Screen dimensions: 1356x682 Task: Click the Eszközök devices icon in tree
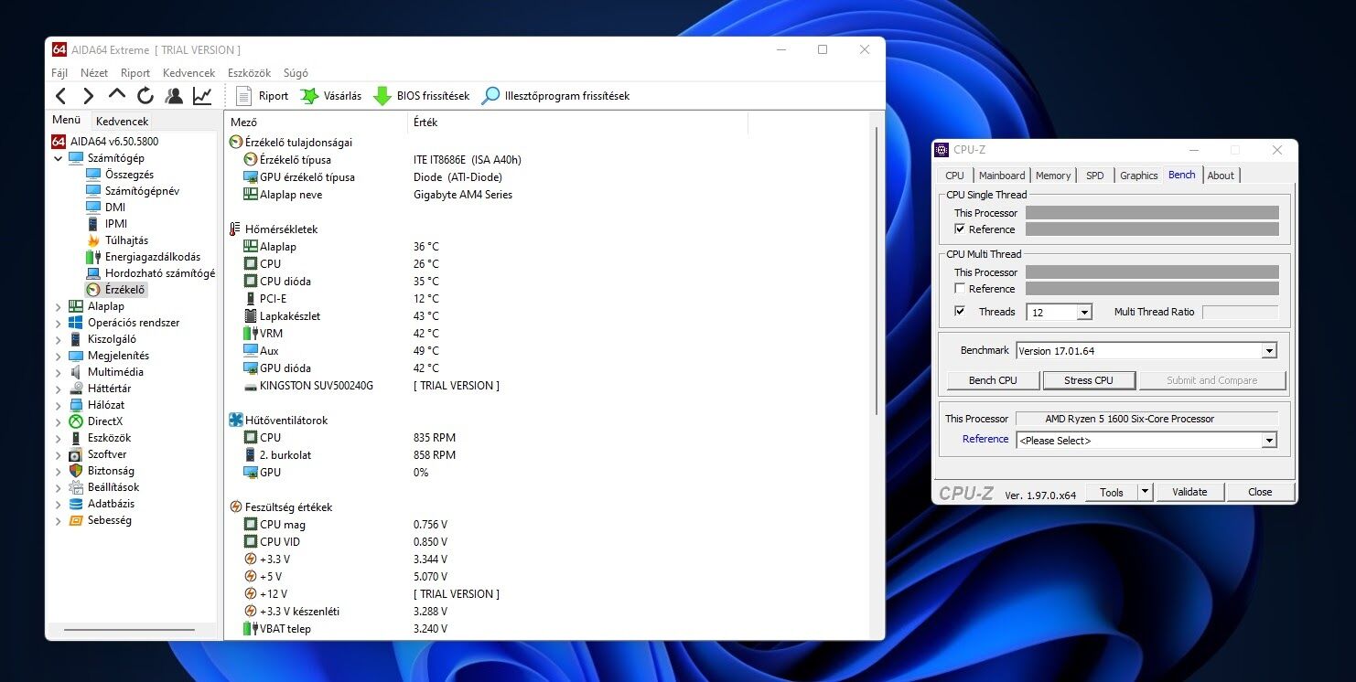pos(76,438)
